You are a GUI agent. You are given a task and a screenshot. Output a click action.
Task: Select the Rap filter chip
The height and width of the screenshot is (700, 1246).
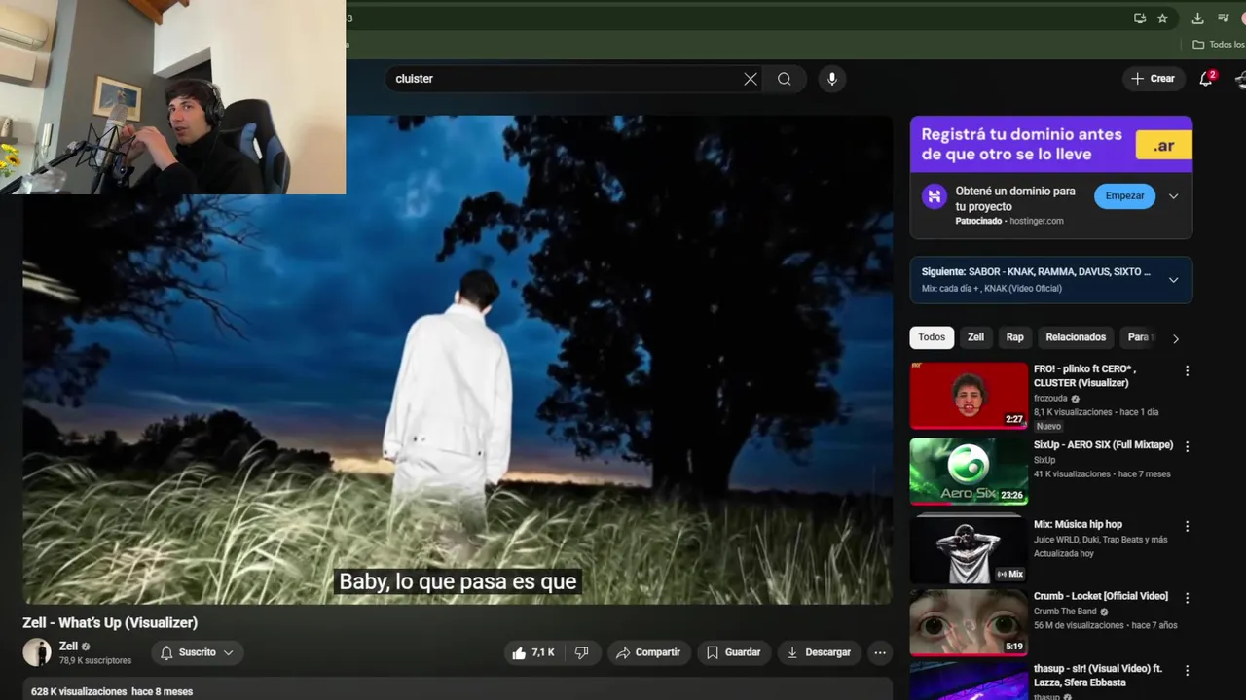click(1015, 337)
